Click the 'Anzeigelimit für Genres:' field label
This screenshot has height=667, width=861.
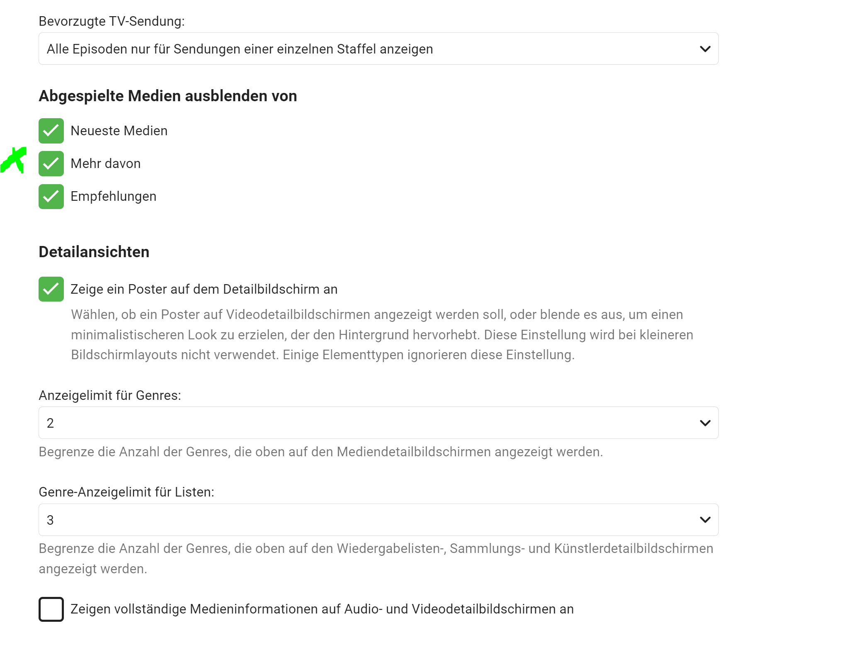click(x=109, y=396)
